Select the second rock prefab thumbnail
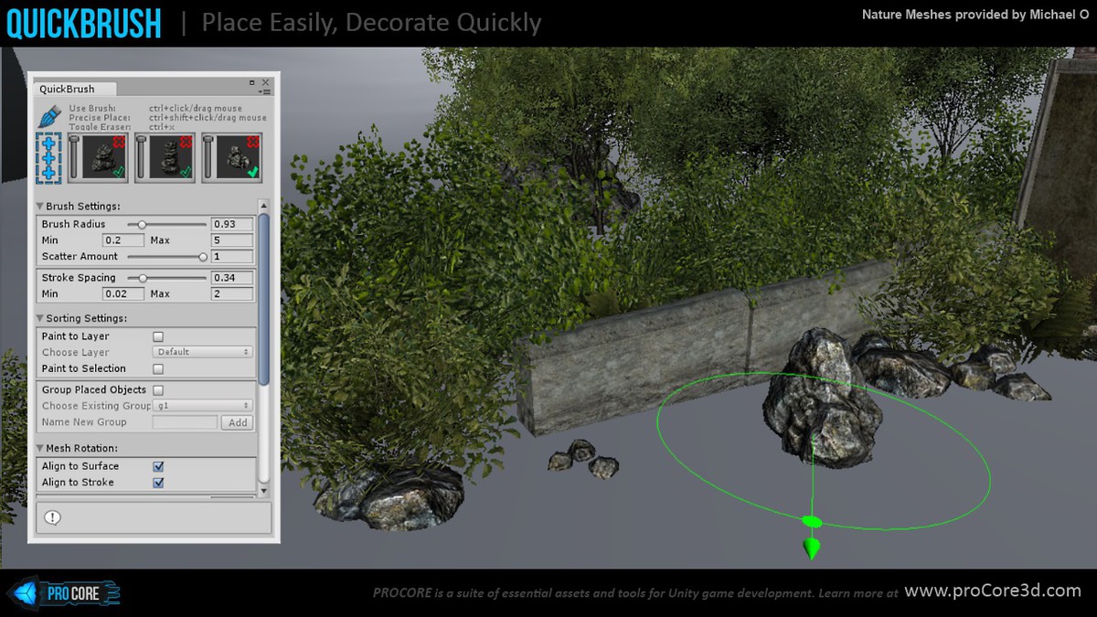The height and width of the screenshot is (617, 1097). [x=171, y=157]
